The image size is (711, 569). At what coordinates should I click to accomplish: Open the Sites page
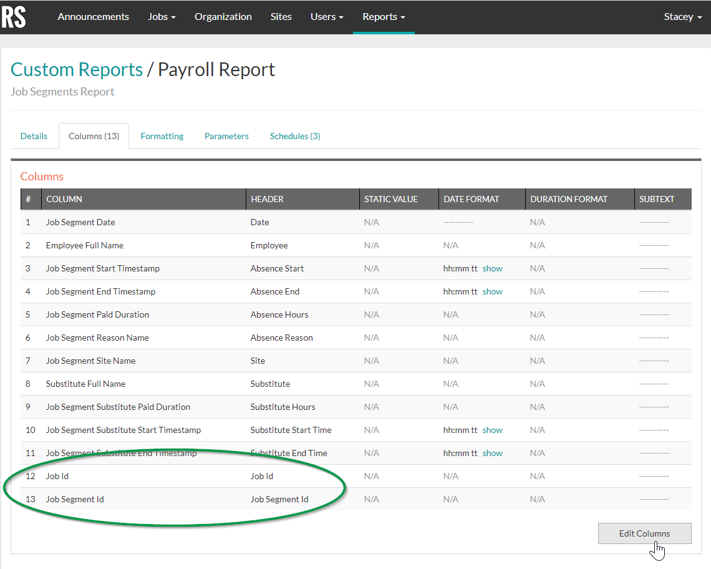click(281, 17)
